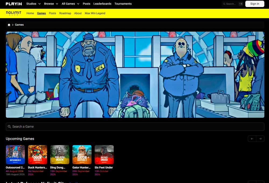Click the Upcoming Games heading
269x183 pixels.
[x=20, y=139]
